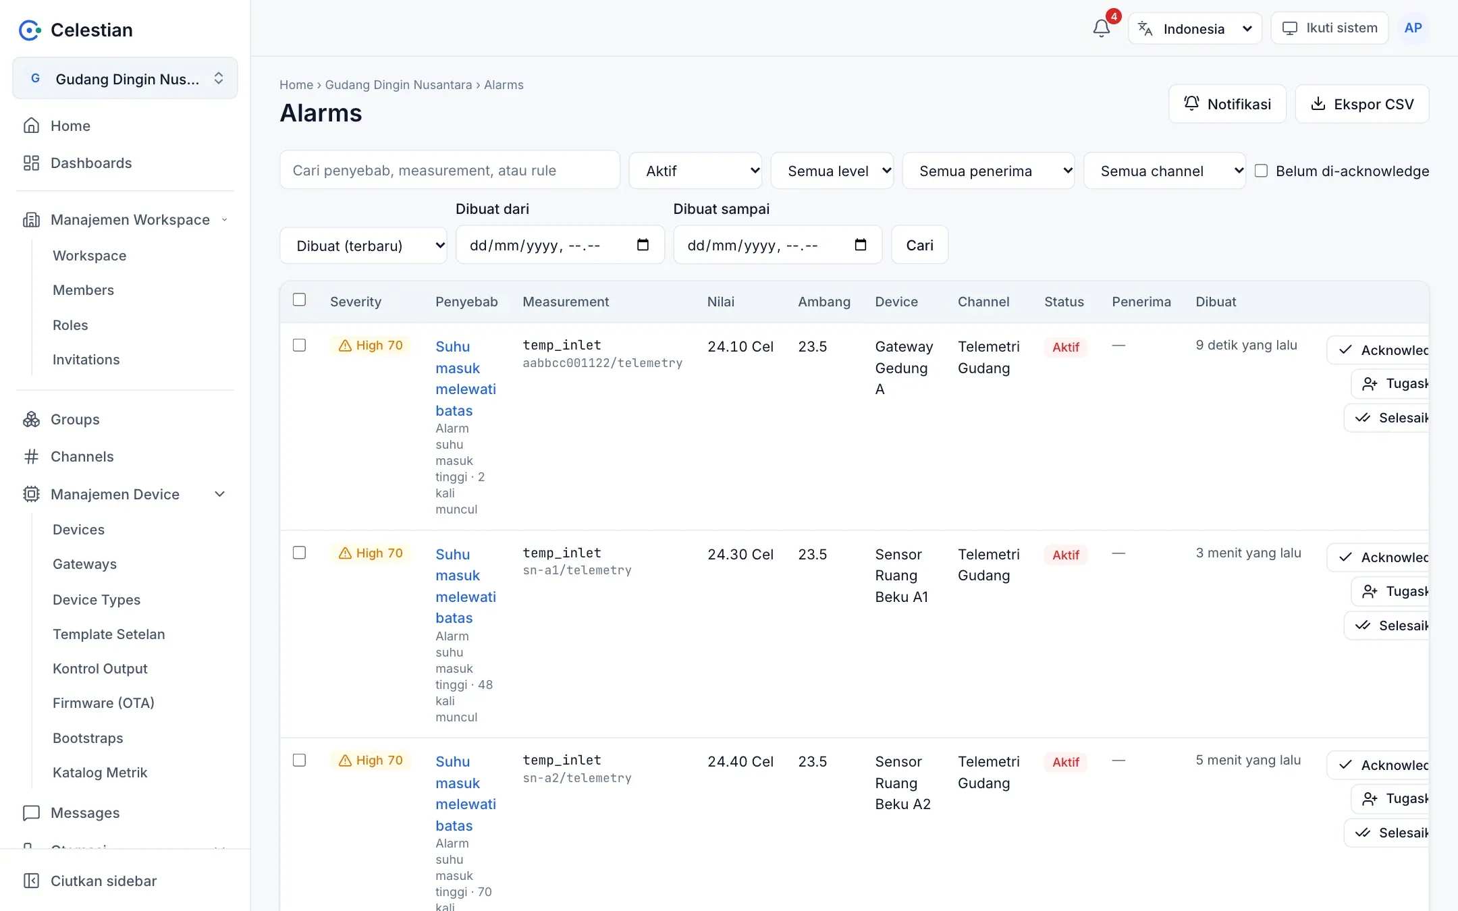This screenshot has width=1458, height=911.
Task: Click the Dashboards grid icon
Action: click(31, 163)
